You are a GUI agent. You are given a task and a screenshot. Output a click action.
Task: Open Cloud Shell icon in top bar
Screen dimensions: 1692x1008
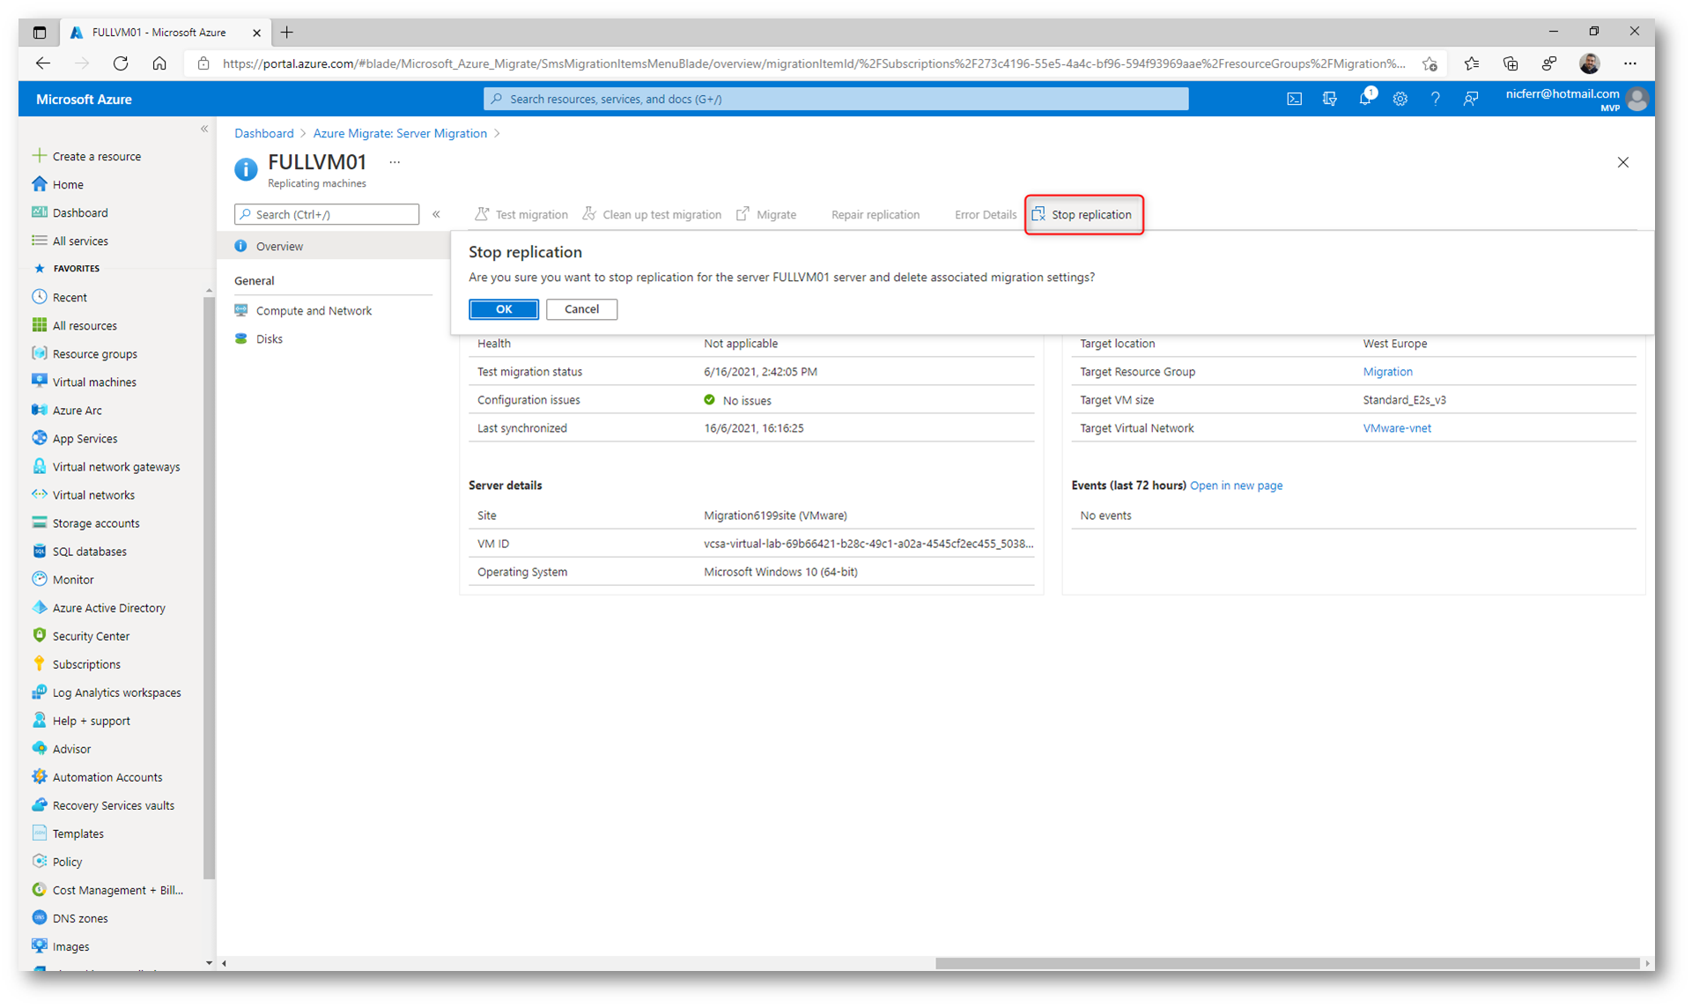click(1294, 99)
